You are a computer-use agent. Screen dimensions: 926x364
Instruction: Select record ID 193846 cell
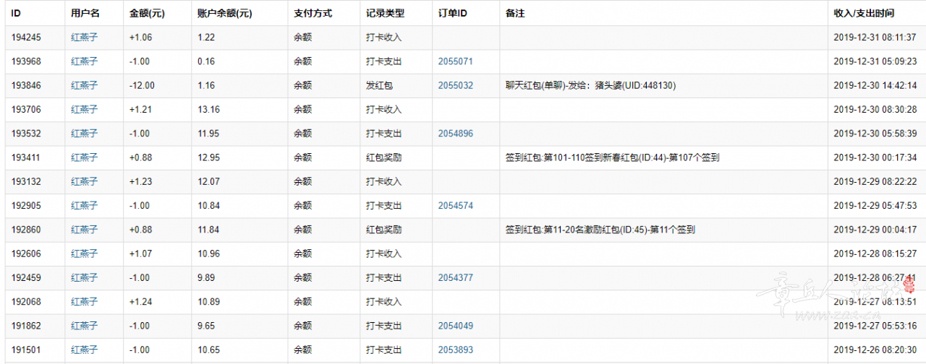pos(35,85)
